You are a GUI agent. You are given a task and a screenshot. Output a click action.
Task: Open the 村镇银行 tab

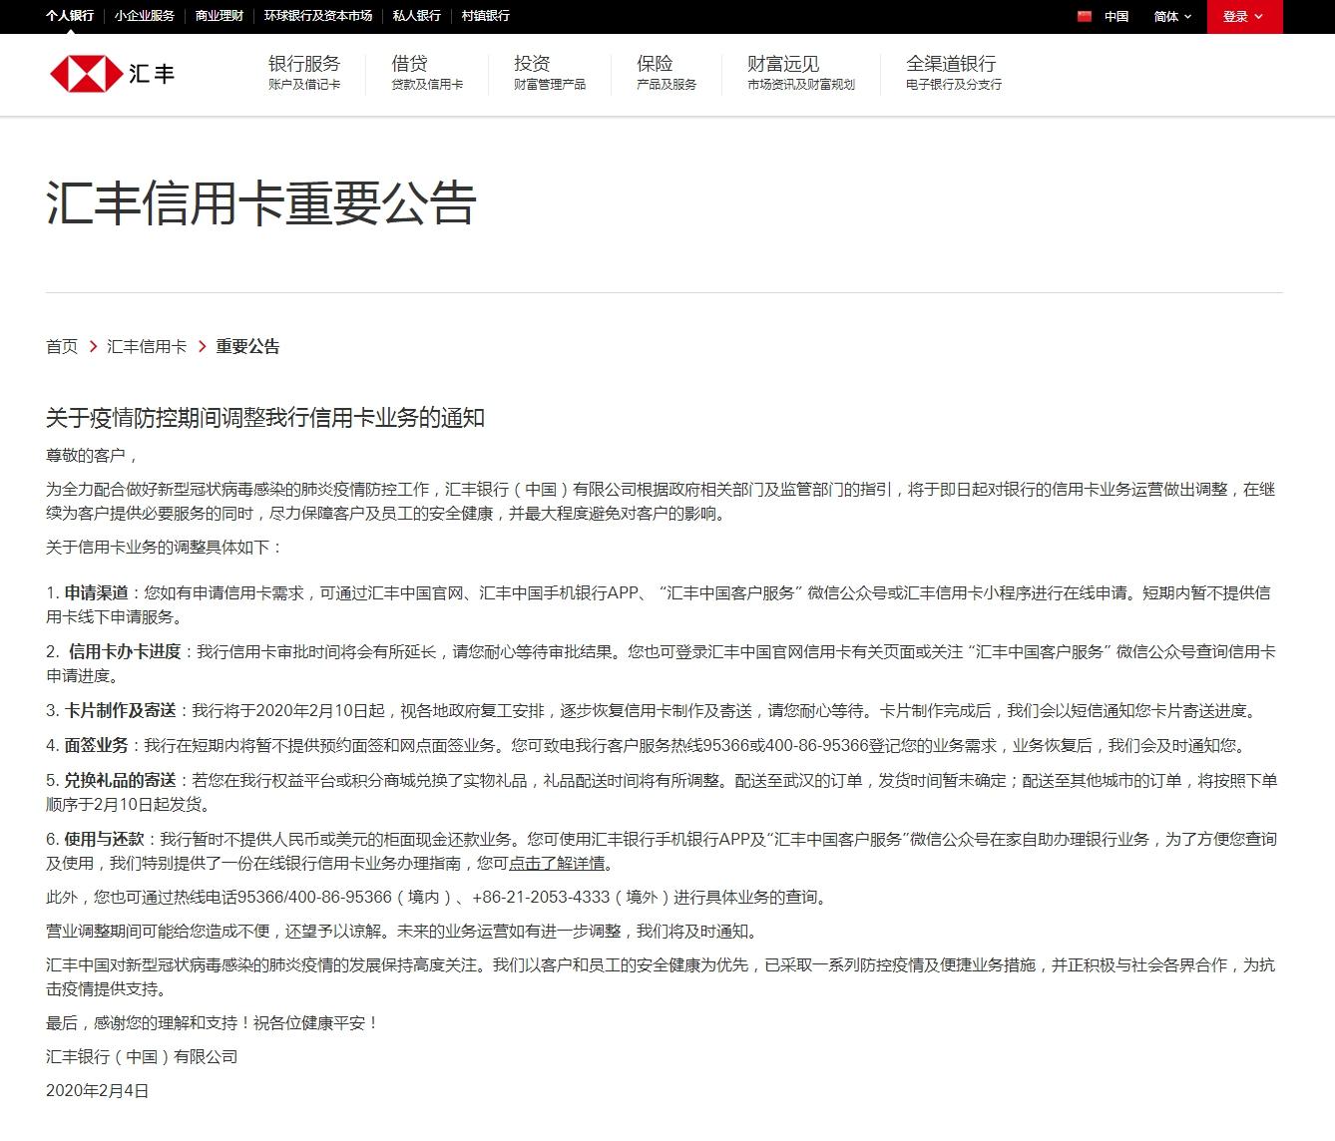[486, 16]
